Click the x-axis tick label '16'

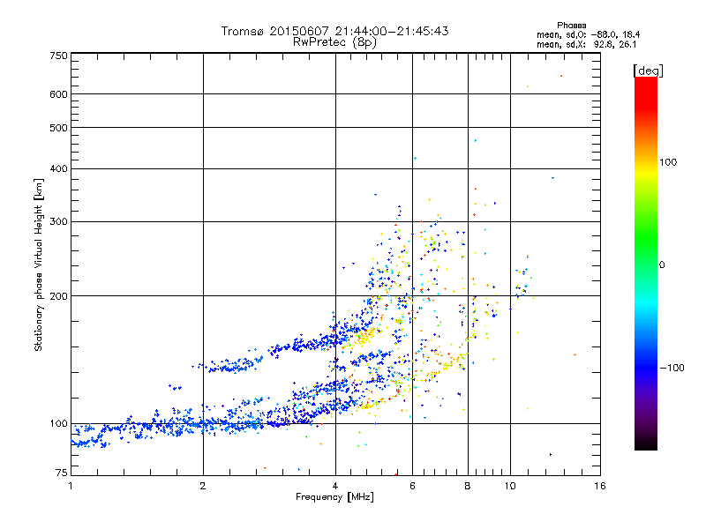600,486
